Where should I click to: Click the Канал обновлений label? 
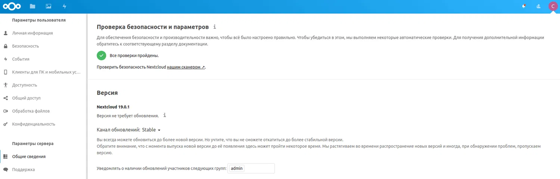(x=118, y=130)
